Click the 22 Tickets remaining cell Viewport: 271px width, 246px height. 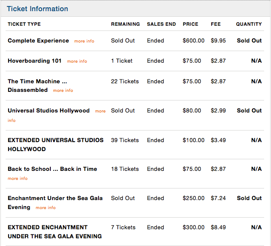click(x=125, y=81)
